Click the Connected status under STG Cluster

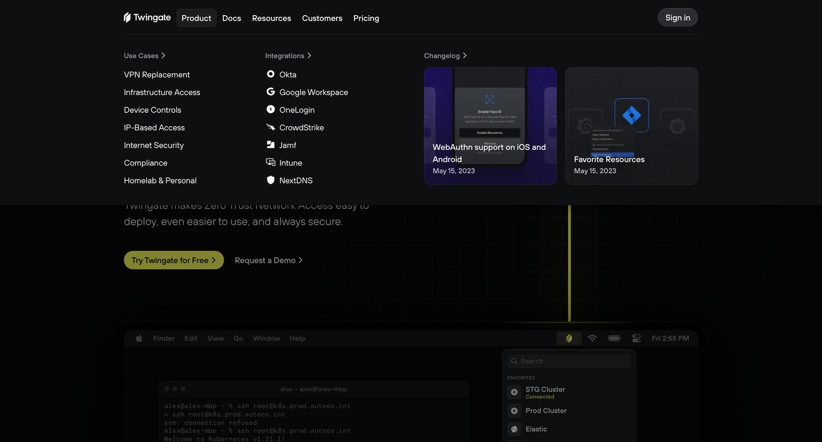540,397
